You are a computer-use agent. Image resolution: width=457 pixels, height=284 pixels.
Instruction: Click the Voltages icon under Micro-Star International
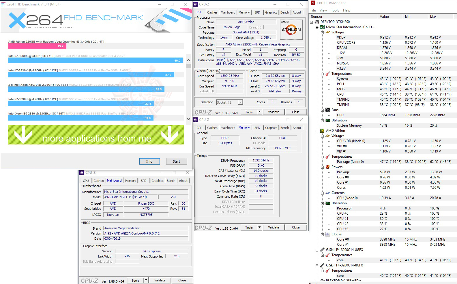pyautogui.click(x=328, y=32)
